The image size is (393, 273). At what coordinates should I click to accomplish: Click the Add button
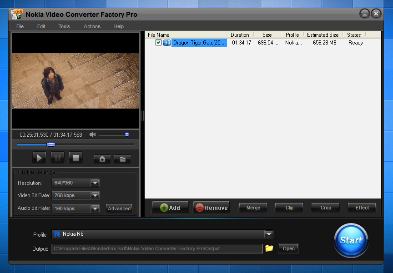tap(170, 208)
